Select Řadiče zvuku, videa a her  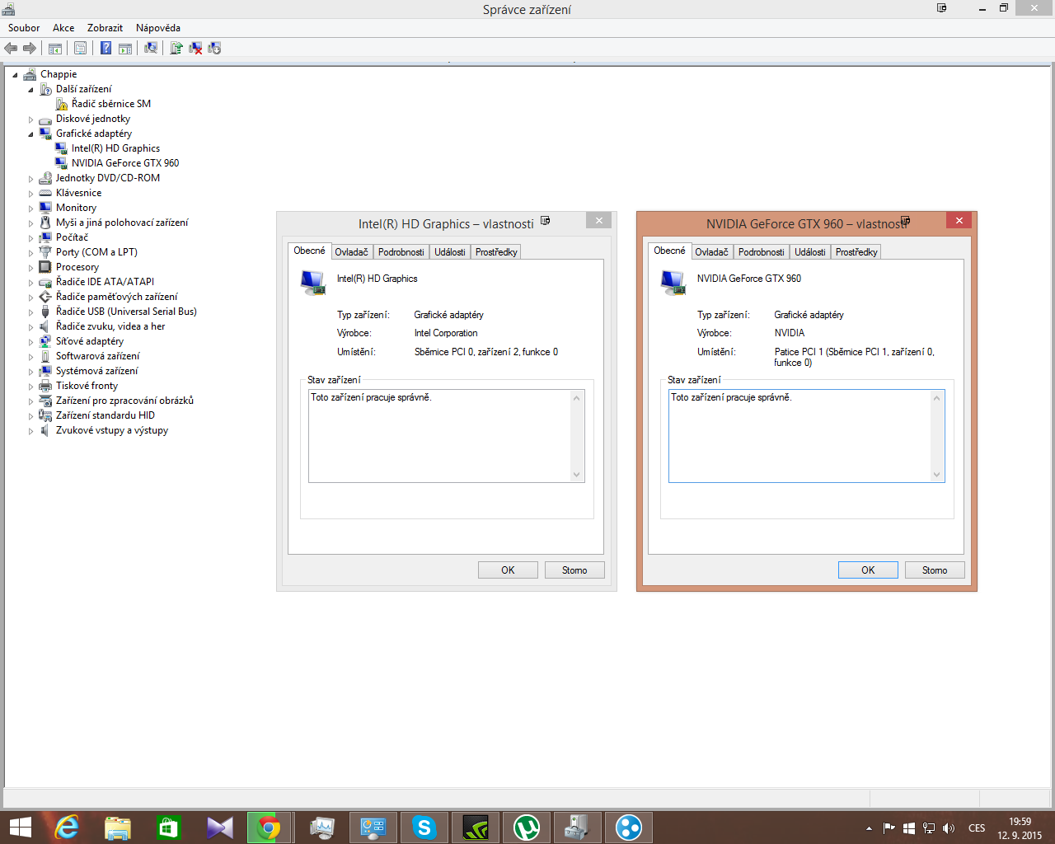coord(110,326)
